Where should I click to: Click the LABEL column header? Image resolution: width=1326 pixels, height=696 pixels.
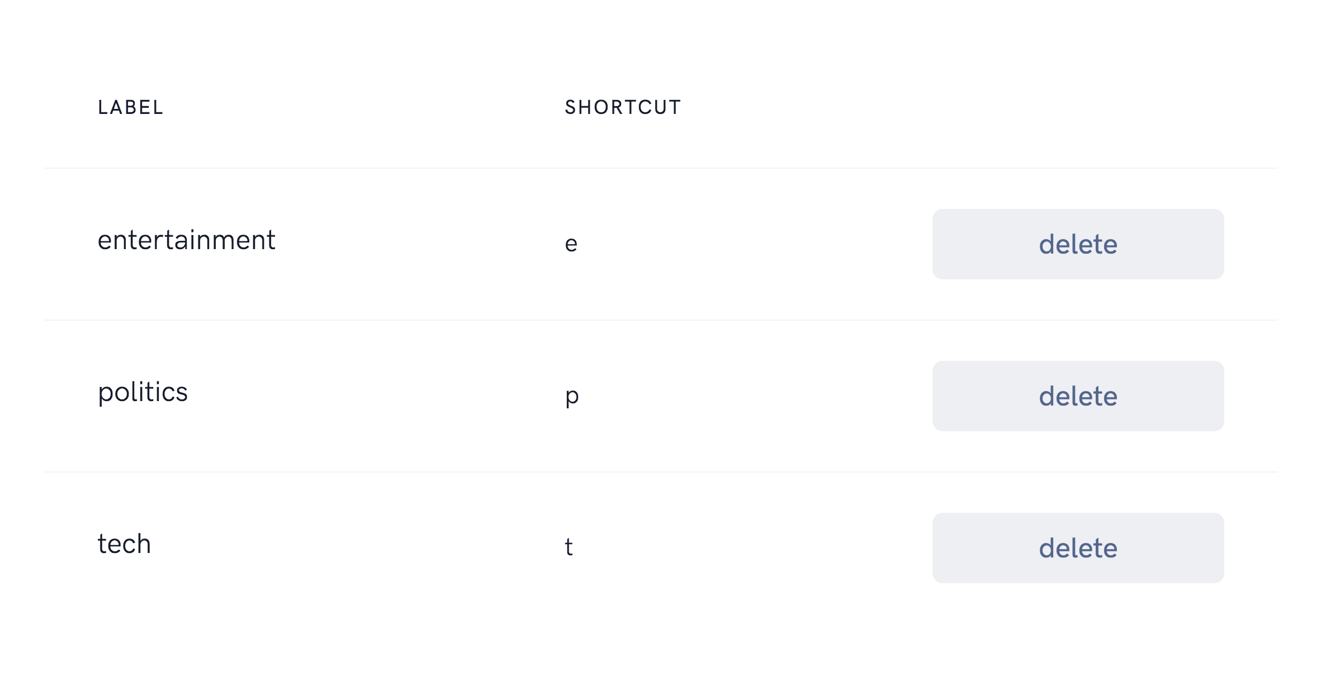tap(130, 107)
